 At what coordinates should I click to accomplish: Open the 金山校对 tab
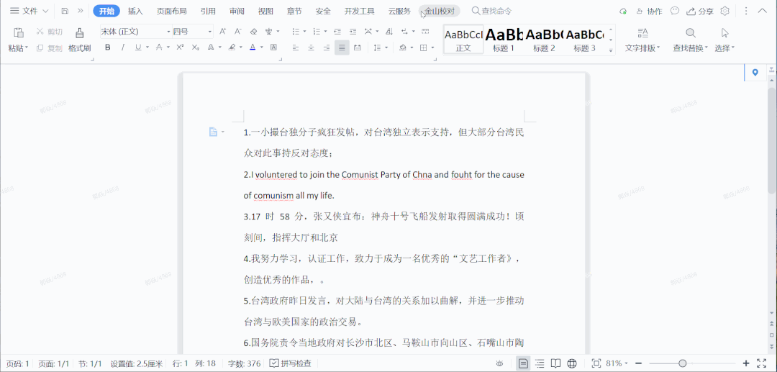click(x=439, y=11)
